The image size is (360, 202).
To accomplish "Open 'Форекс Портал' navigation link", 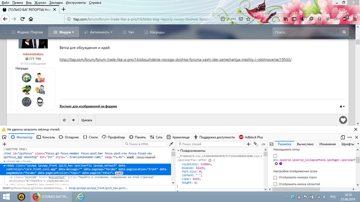I will click(27, 32).
